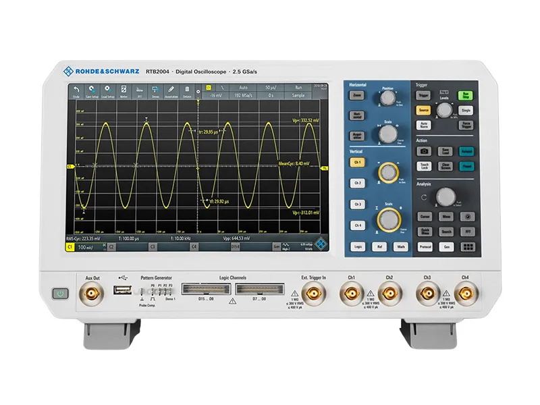
Task: Select the C4 channel tab on screen
Action: pyautogui.click(x=194, y=247)
